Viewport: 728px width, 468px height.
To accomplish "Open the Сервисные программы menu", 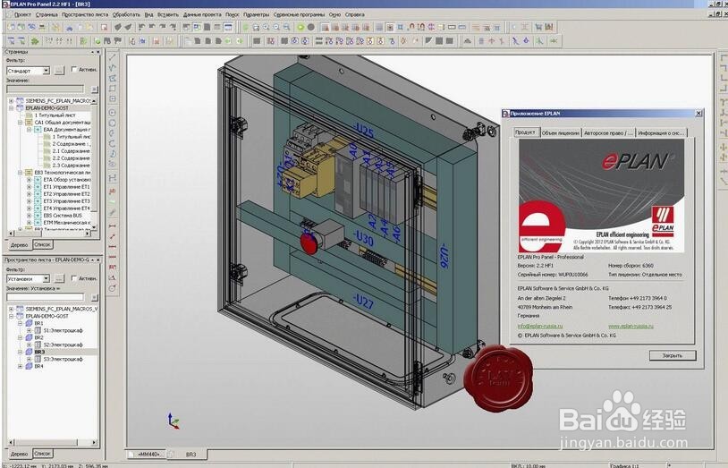I will [x=299, y=14].
